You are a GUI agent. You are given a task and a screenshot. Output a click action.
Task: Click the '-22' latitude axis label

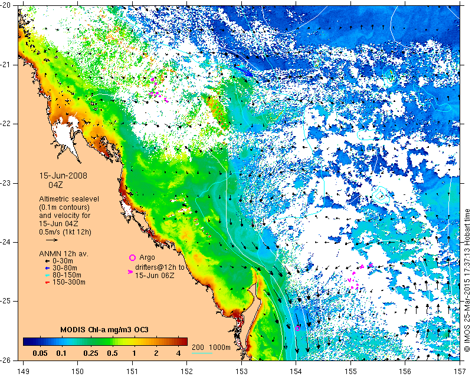[x=5, y=124]
